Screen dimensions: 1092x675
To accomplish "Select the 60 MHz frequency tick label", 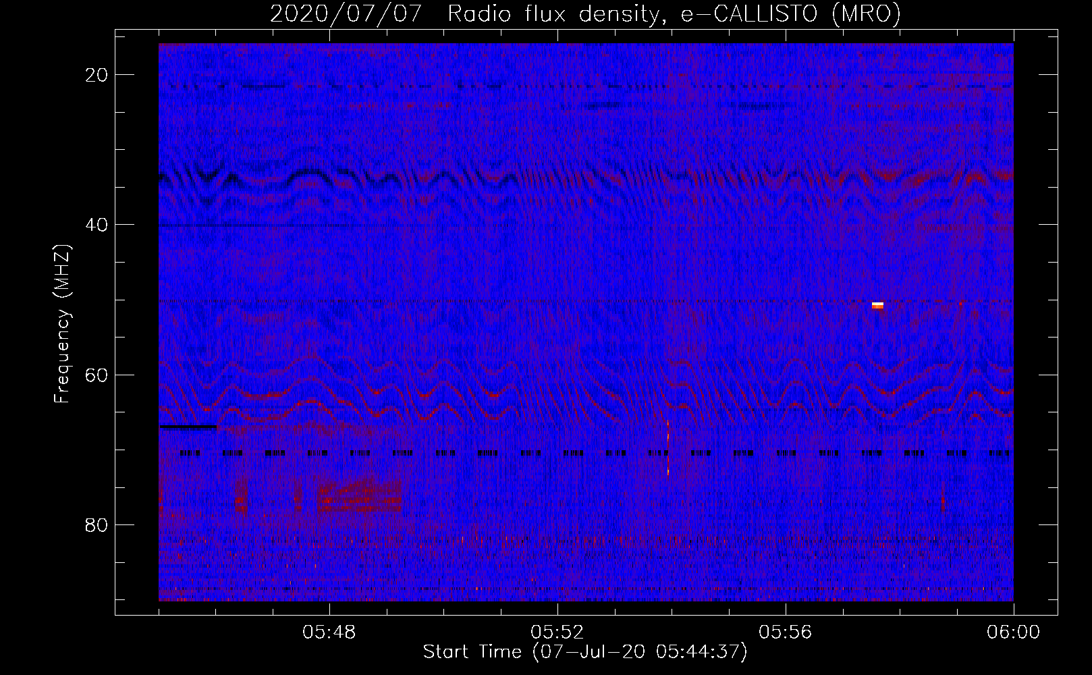I will [x=97, y=375].
